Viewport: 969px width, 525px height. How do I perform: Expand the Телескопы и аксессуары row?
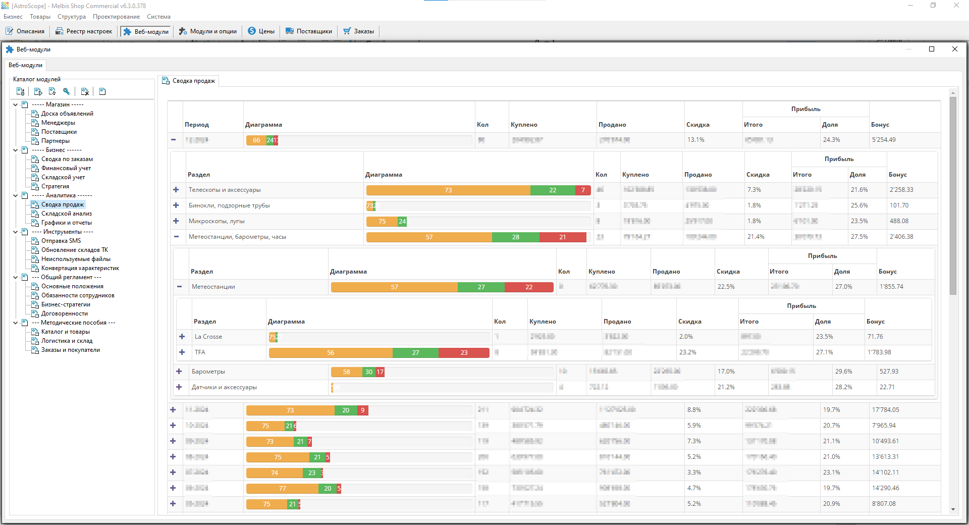176,190
